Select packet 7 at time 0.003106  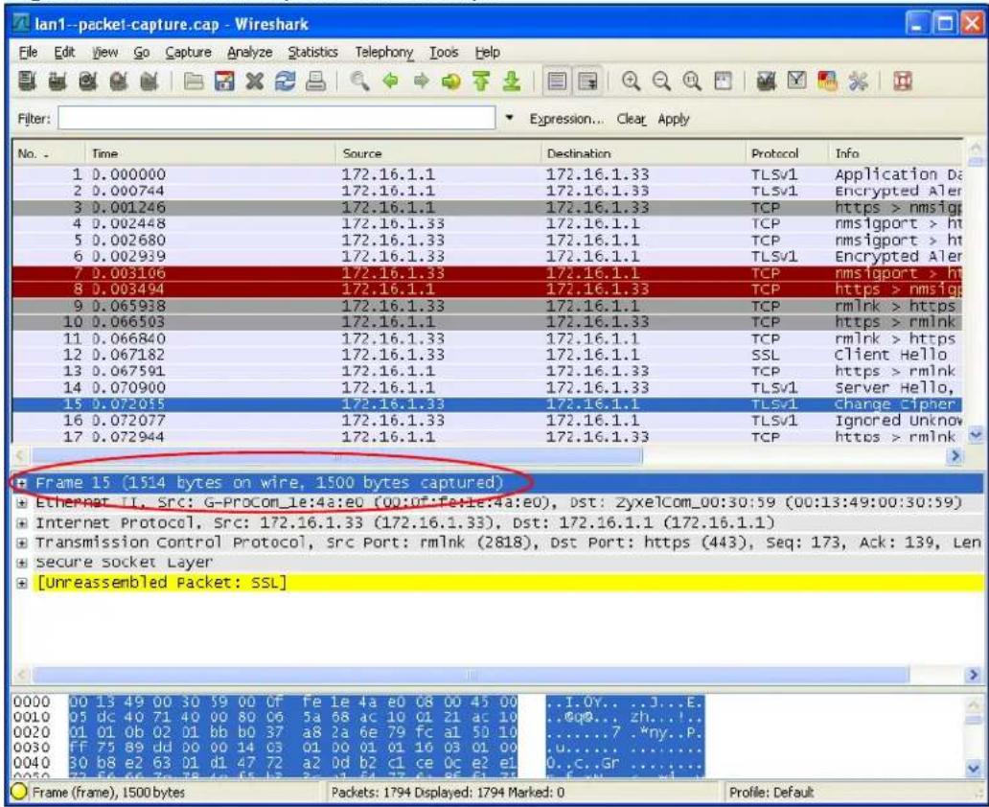(488, 272)
